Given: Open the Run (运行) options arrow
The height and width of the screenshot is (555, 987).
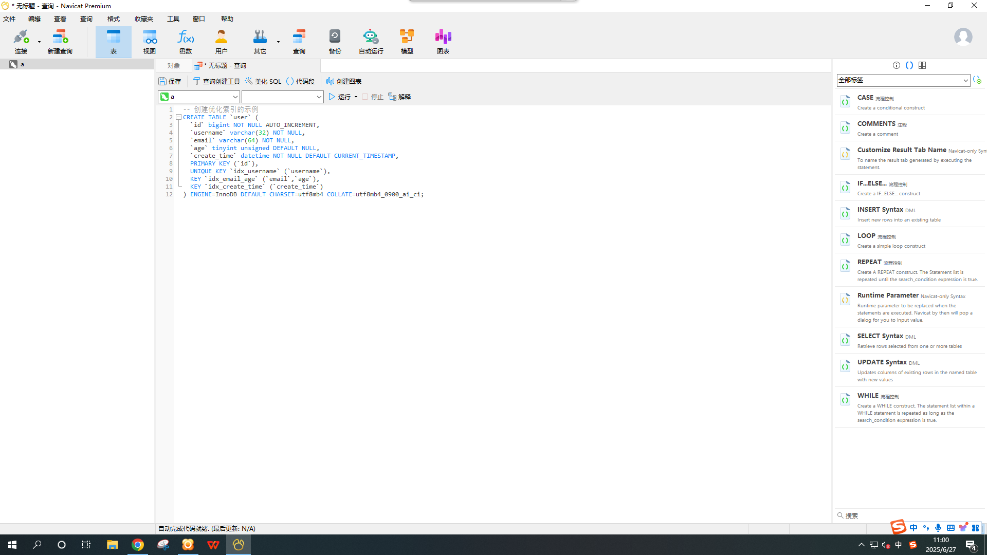Looking at the screenshot, I should (x=356, y=97).
